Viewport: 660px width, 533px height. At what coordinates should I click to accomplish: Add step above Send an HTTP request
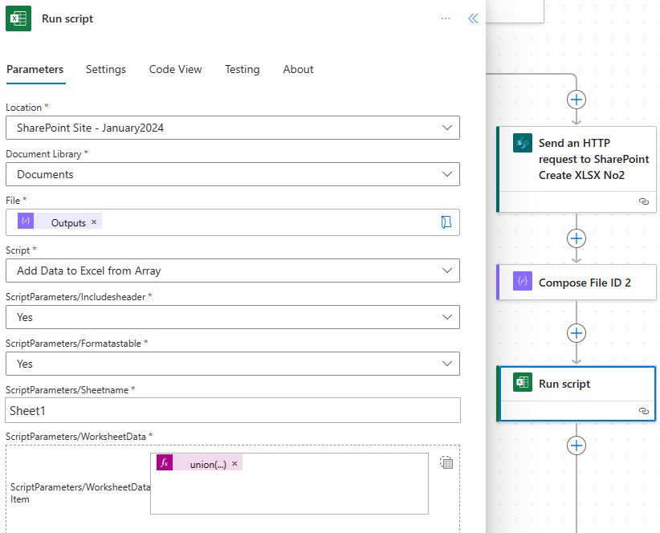tap(576, 100)
